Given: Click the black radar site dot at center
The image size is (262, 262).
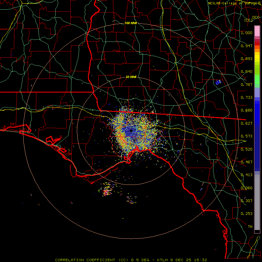Looking at the screenshot, I should 131,130.
